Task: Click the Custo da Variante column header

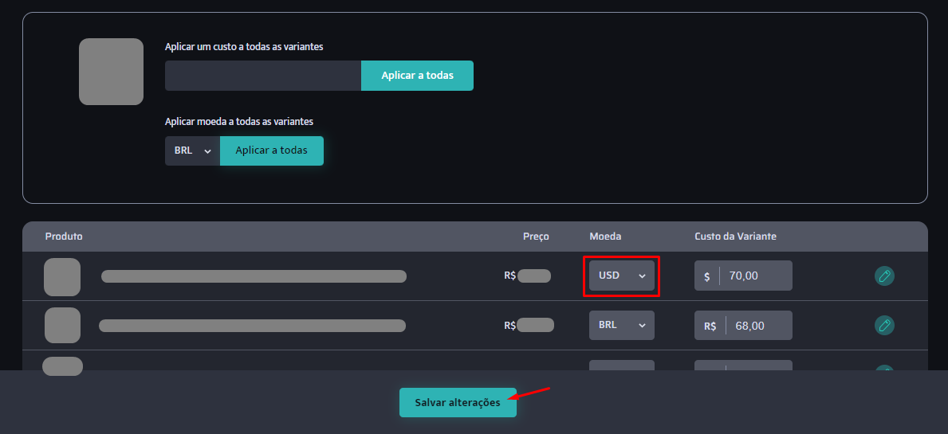Action: click(x=735, y=237)
